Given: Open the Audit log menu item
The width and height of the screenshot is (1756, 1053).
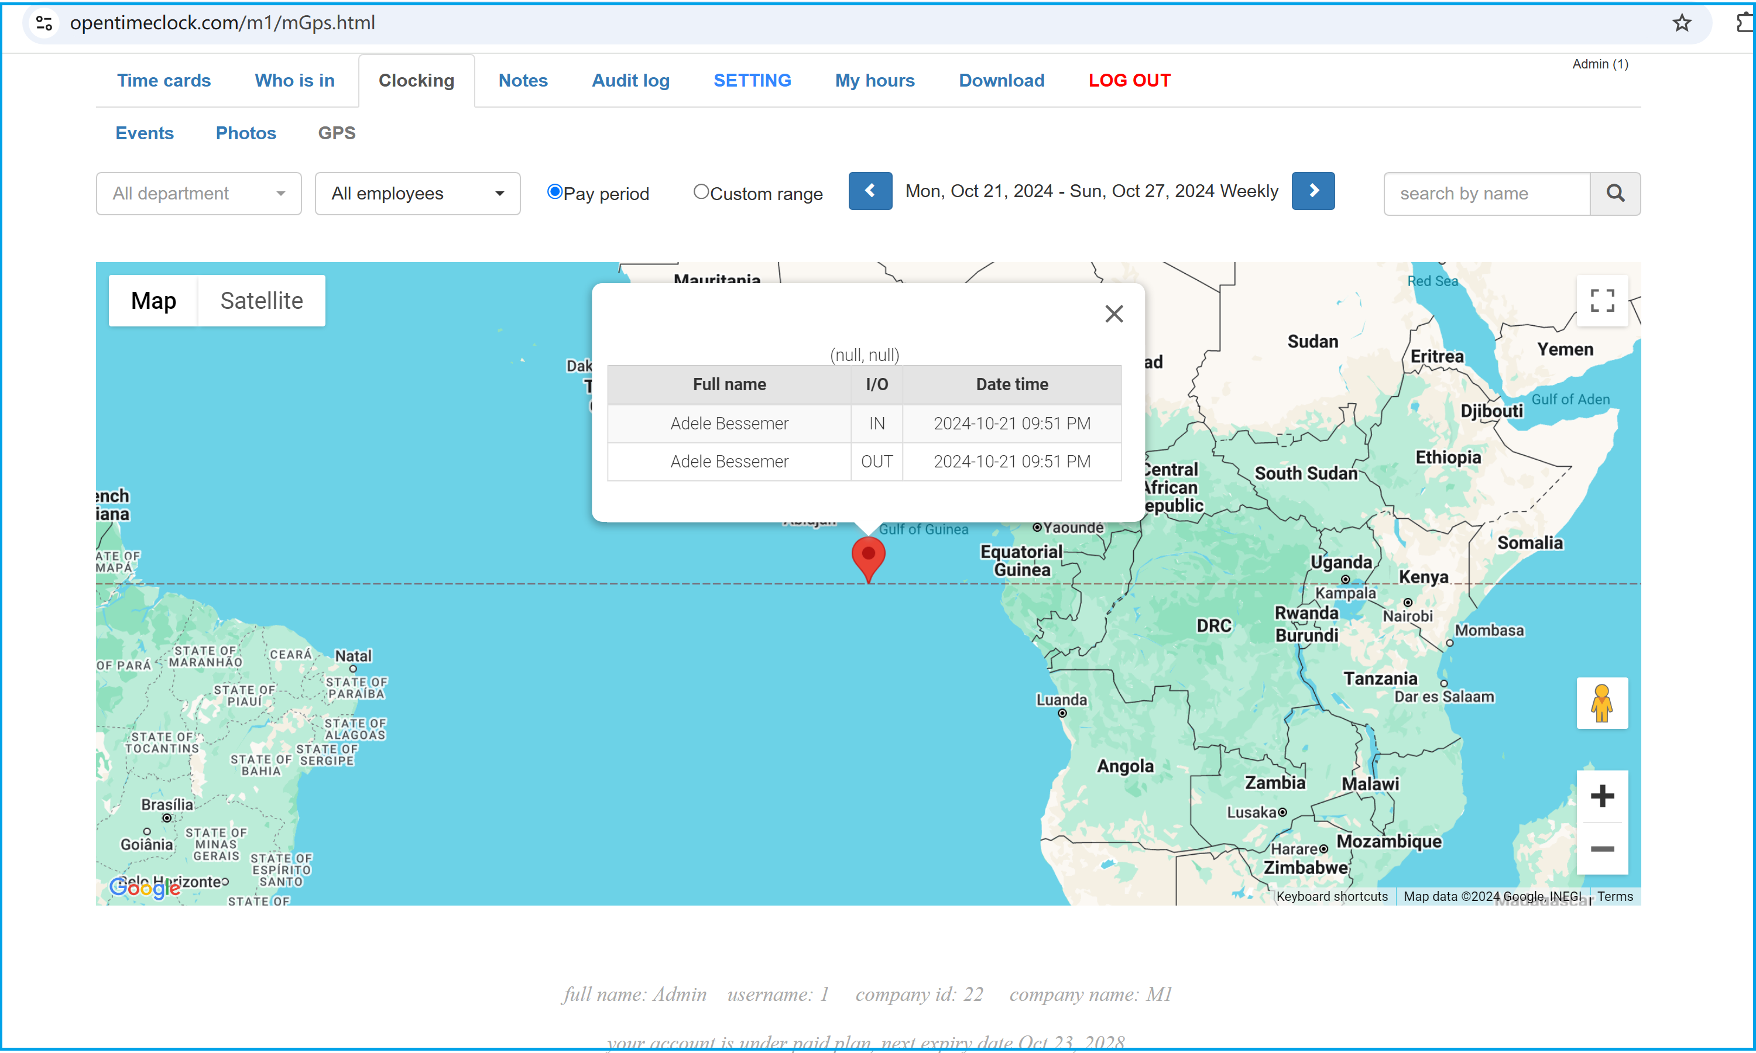Looking at the screenshot, I should (630, 80).
